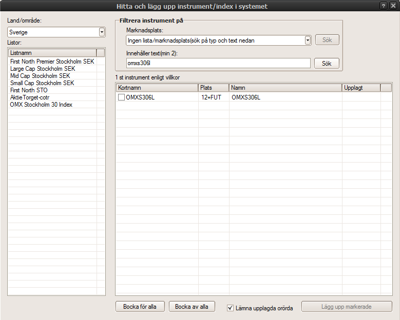Viewport: 400px width, 320px height.
Task: Click the Innehåller text input field
Action: [x=218, y=63]
